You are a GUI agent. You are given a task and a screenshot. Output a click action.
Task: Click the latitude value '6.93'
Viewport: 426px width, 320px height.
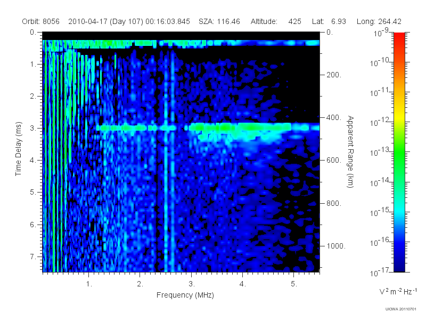339,21
